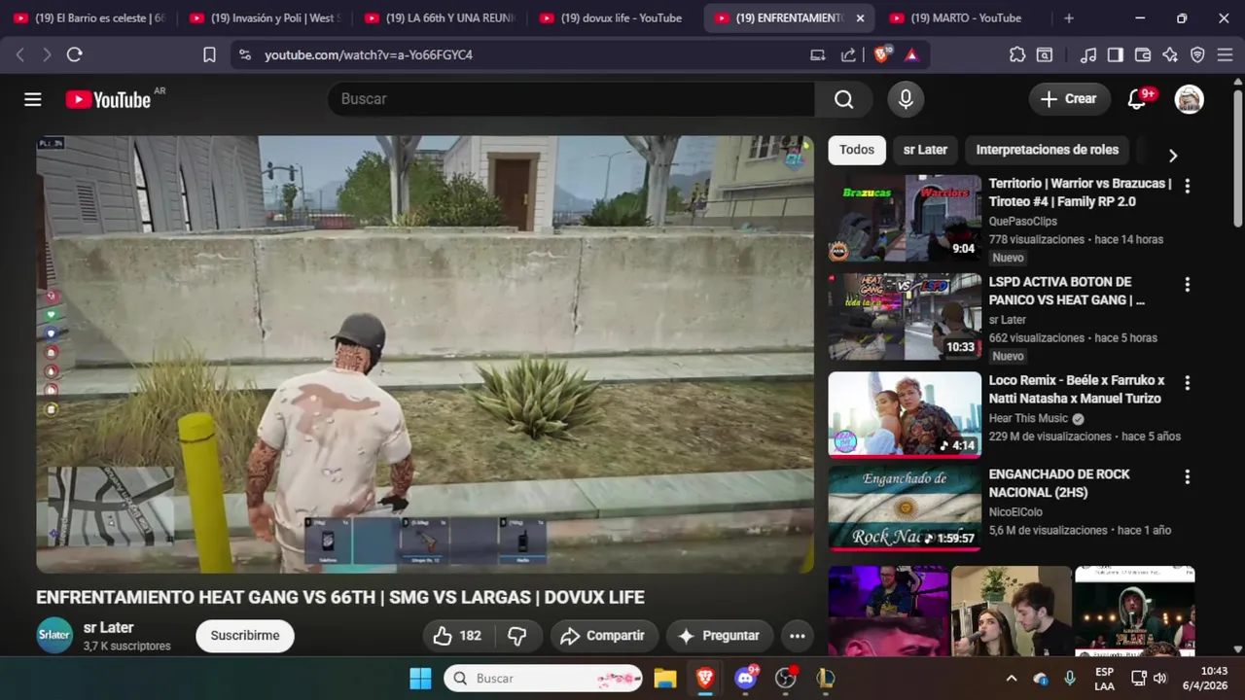Click the voice search microphone icon
This screenshot has height=700, width=1245.
(906, 99)
